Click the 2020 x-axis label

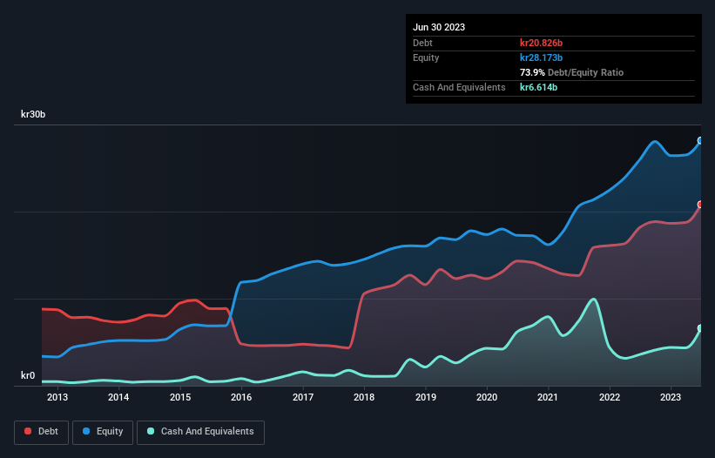[x=487, y=397]
